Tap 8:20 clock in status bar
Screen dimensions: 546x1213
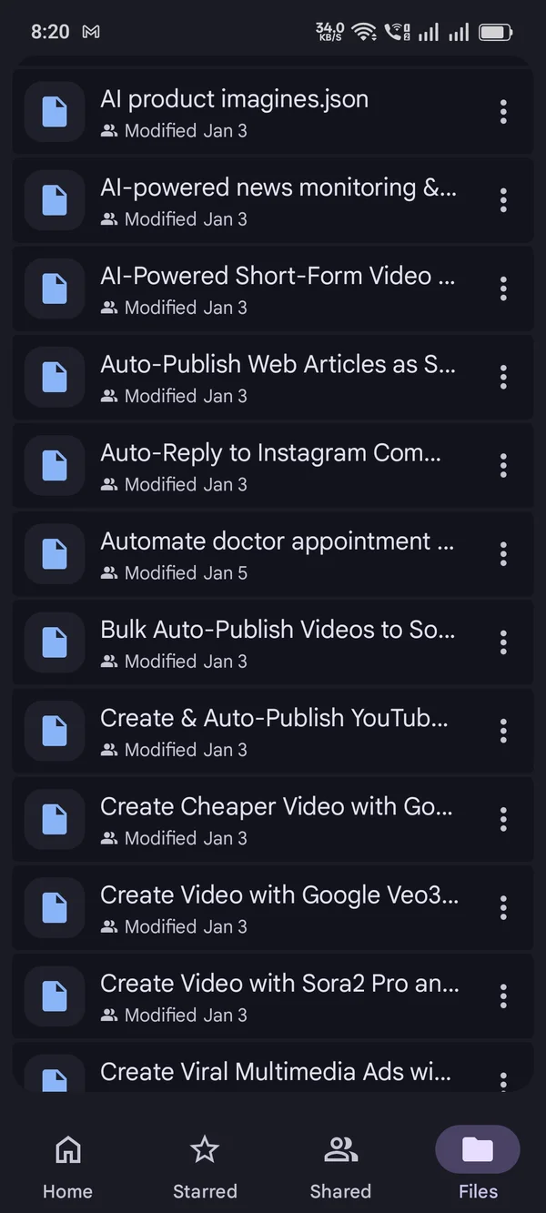(x=50, y=32)
